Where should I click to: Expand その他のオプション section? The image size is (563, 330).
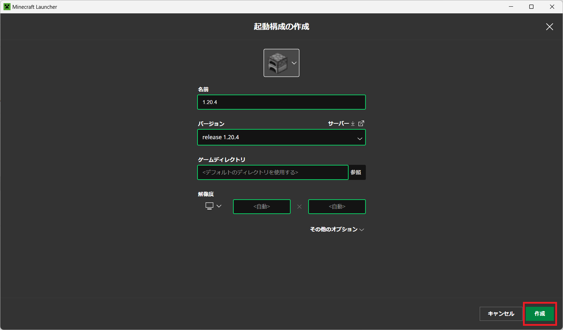pyautogui.click(x=337, y=229)
